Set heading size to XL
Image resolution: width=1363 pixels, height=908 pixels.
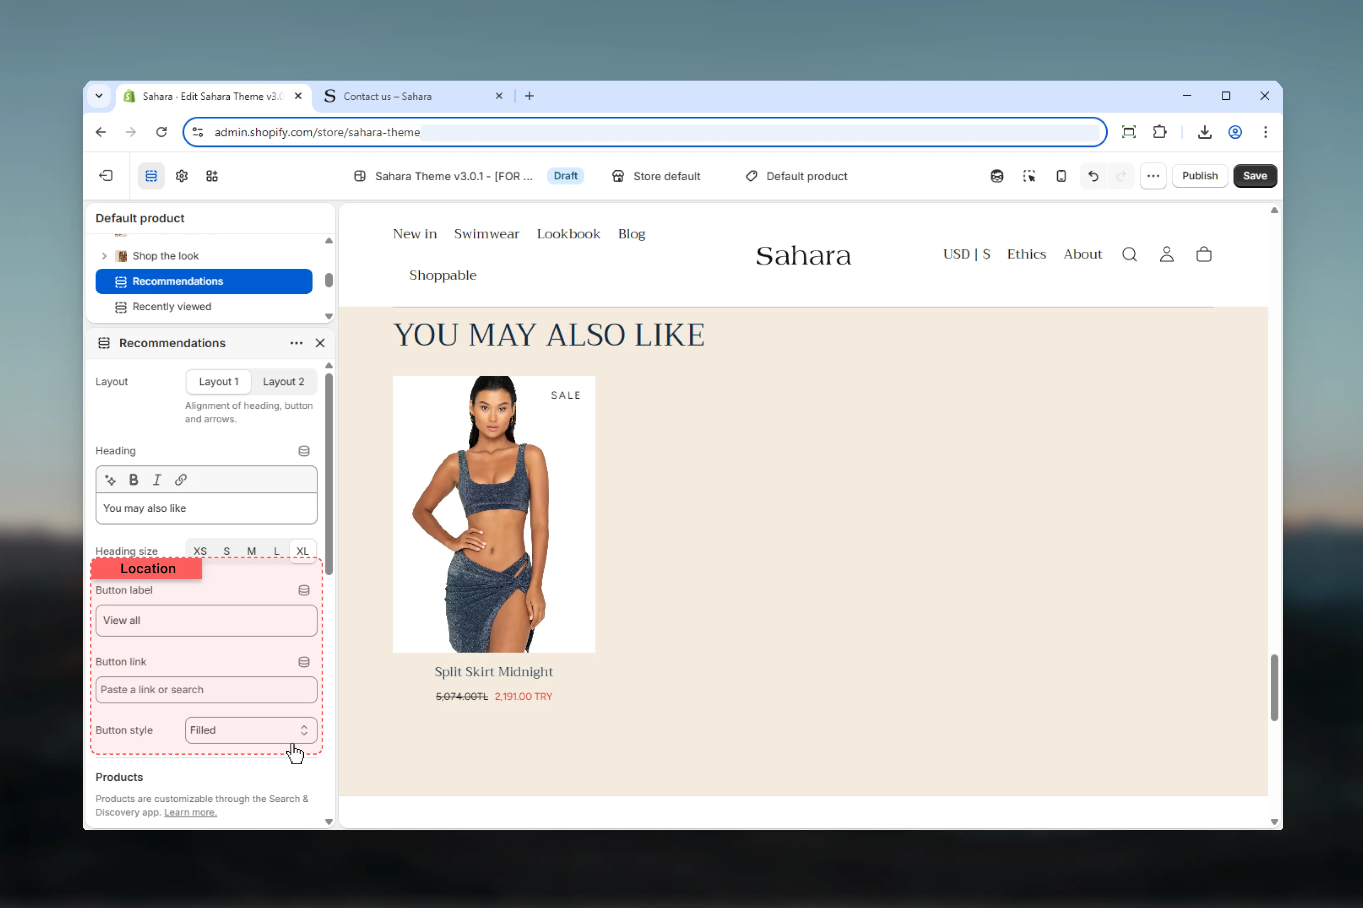[303, 551]
